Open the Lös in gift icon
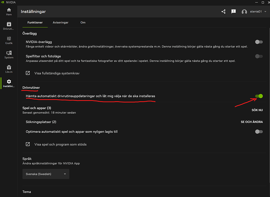 (x=9, y=67)
